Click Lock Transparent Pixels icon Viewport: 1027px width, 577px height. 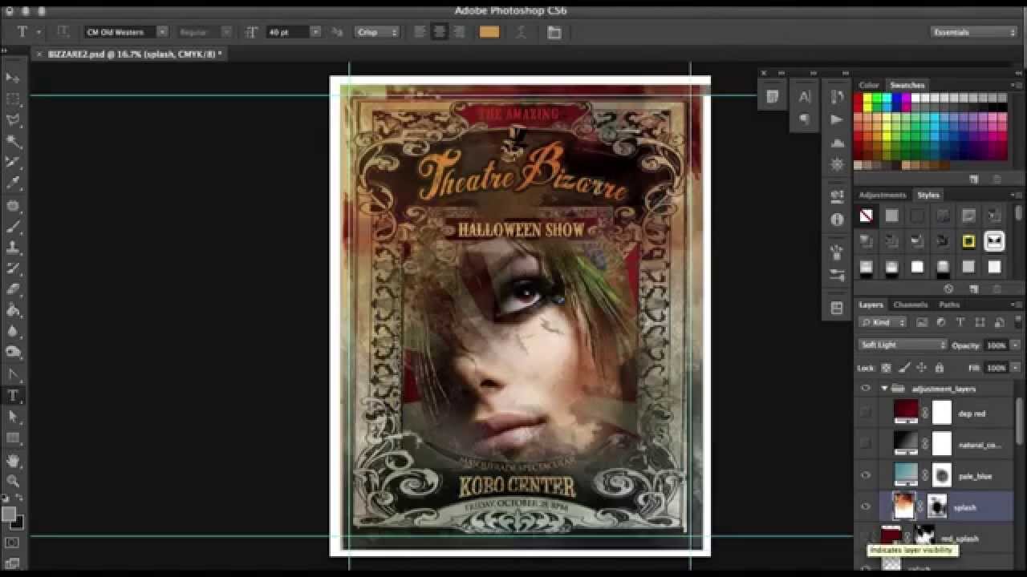(886, 368)
